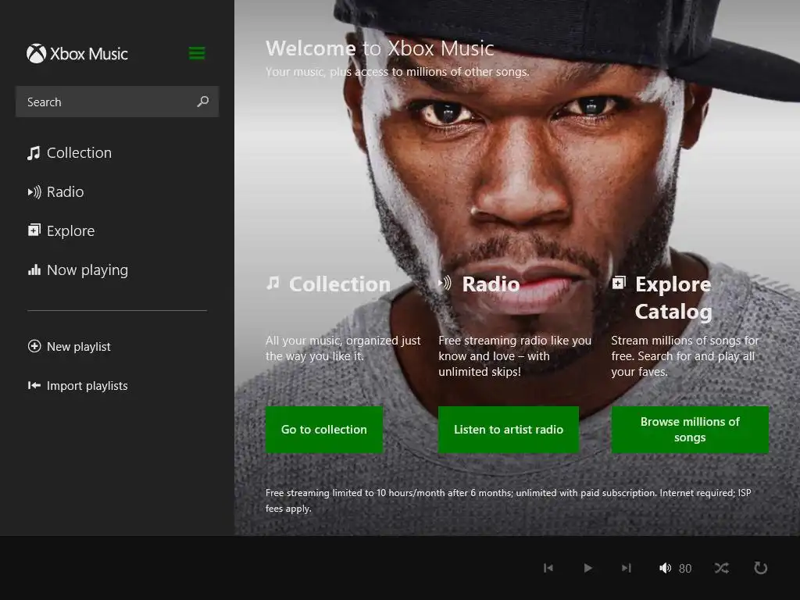800x600 pixels.
Task: Click the music note icon beside Collection heading
Action: [x=273, y=283]
